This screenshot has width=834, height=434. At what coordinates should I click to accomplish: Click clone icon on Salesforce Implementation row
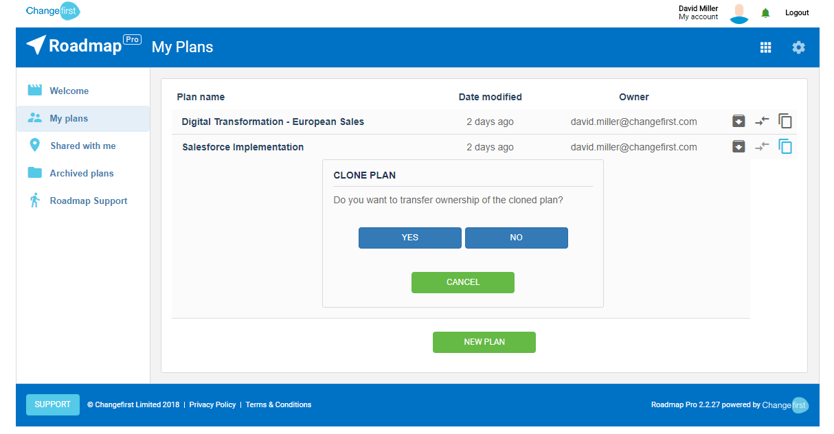click(x=785, y=146)
